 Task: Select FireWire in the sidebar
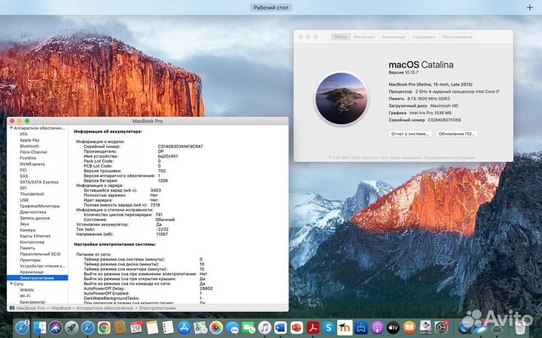point(28,158)
